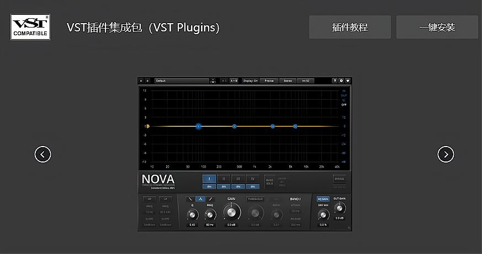Select band II tab
The height and width of the screenshot is (254, 482).
point(223,179)
